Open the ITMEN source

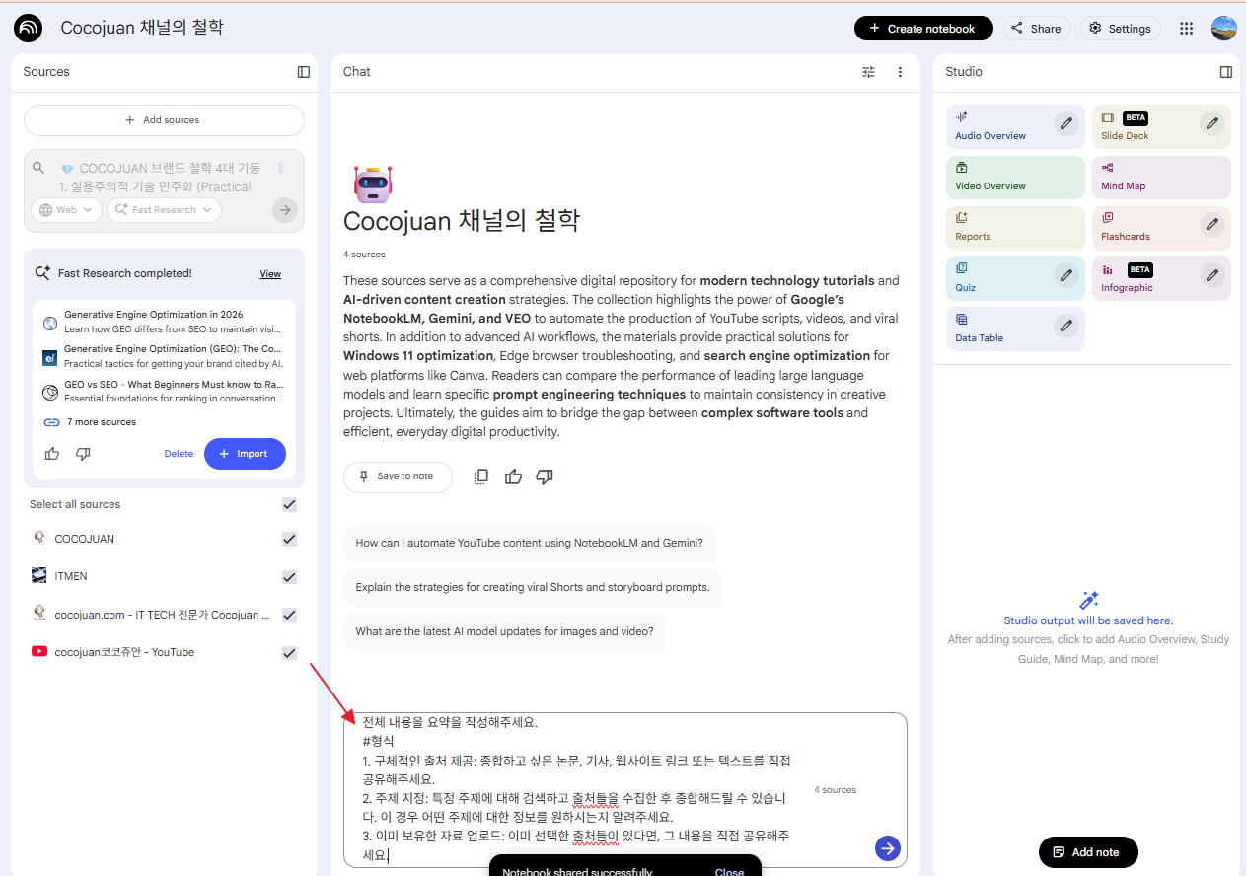pyautogui.click(x=71, y=576)
